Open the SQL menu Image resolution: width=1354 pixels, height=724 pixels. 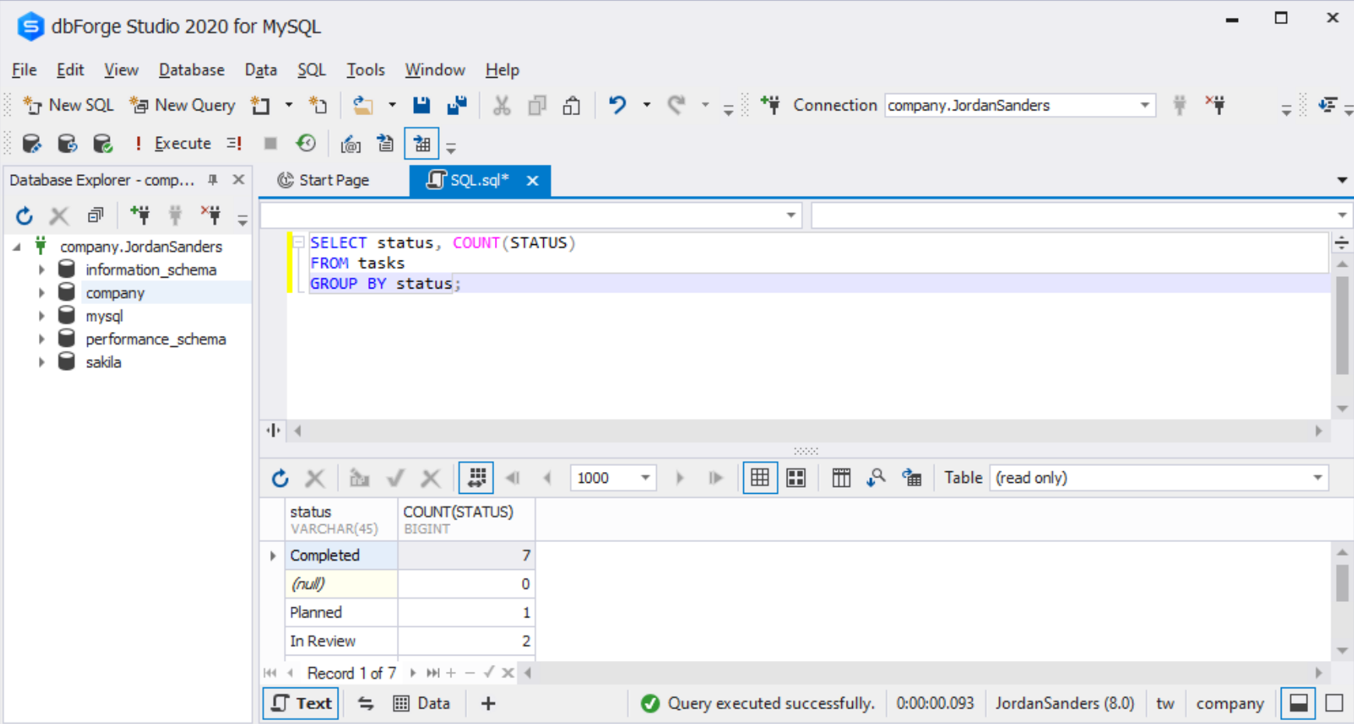tap(311, 70)
